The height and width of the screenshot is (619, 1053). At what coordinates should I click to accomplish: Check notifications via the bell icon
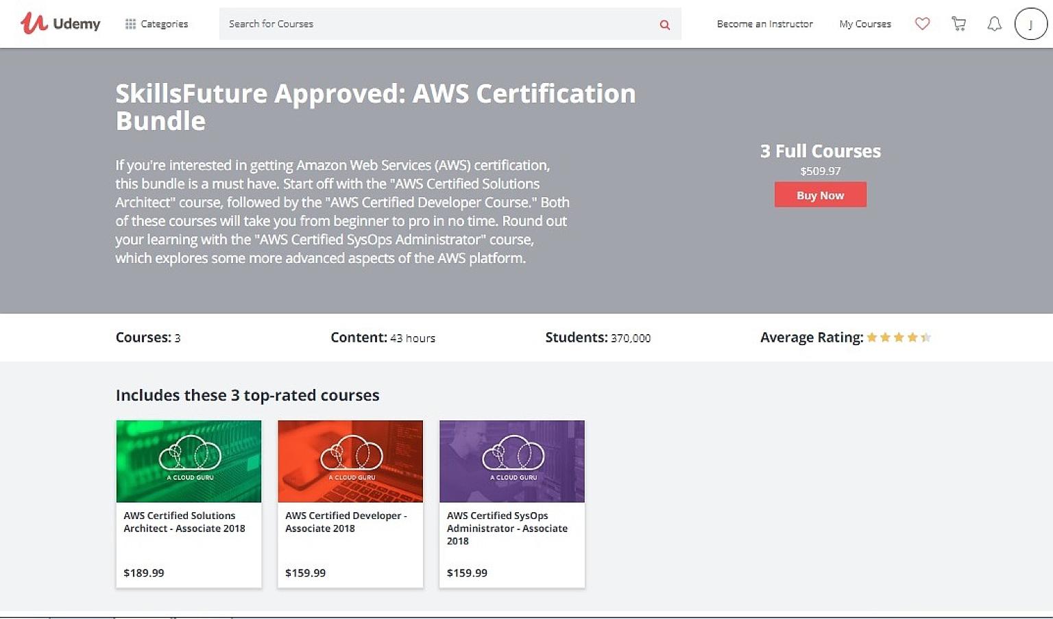click(995, 23)
